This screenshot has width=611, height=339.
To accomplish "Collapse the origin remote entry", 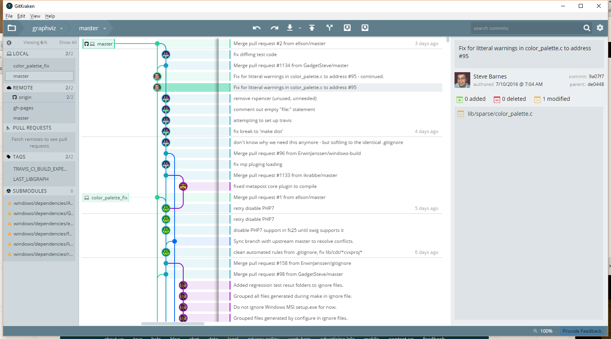I will tap(39, 97).
